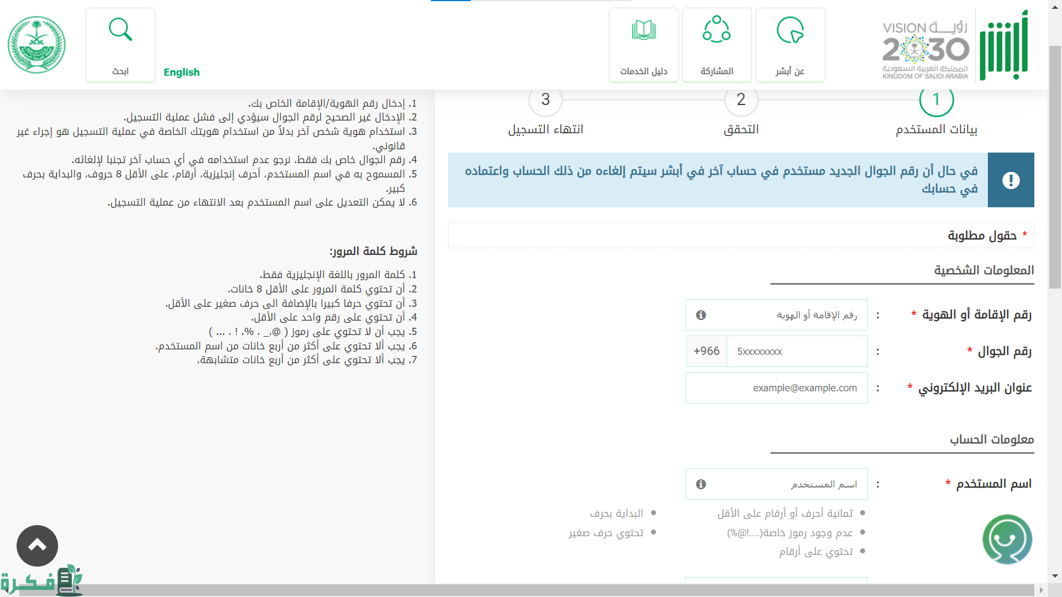Image resolution: width=1062 pixels, height=597 pixels.
Task: Open the عن أبشر menu
Action: pyautogui.click(x=790, y=45)
